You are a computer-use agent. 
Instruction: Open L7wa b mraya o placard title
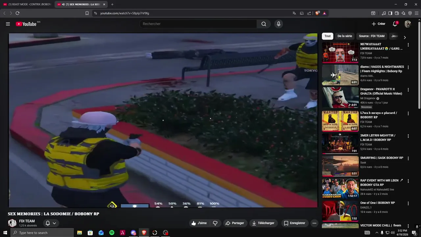379,115
